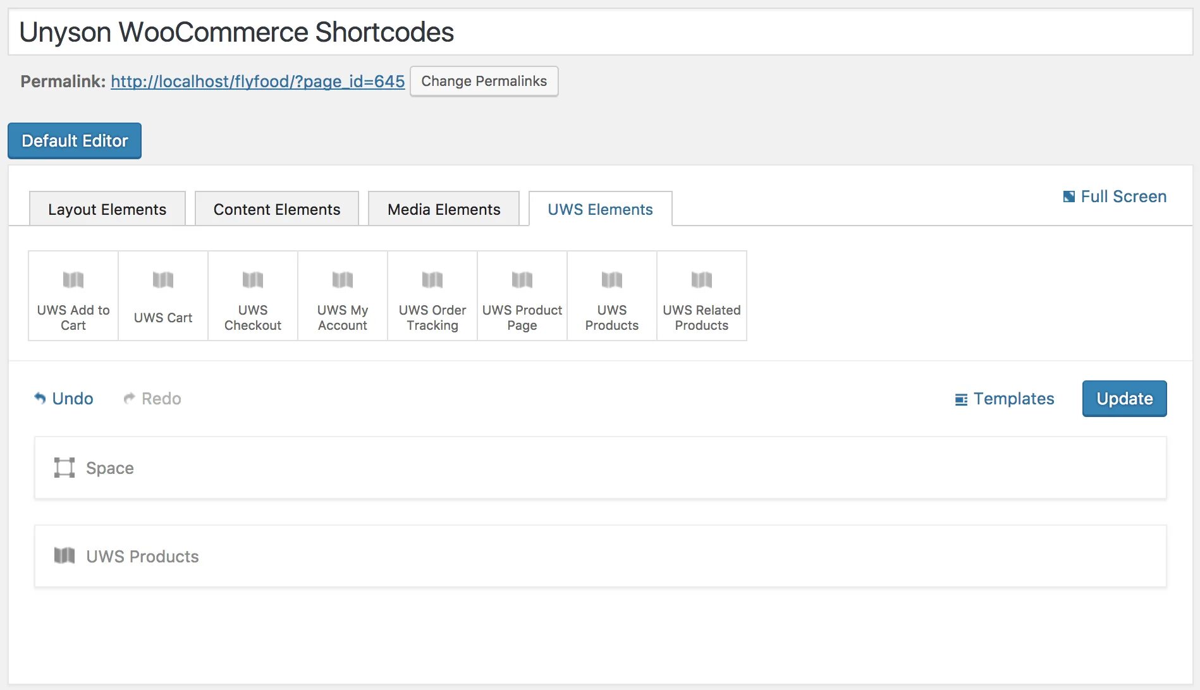Click the Space item's frame icon

click(64, 468)
